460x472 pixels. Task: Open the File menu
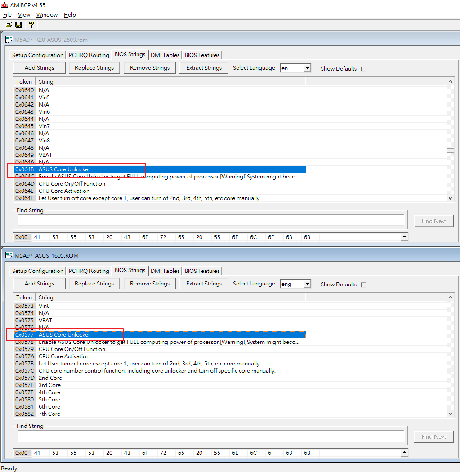[x=7, y=15]
